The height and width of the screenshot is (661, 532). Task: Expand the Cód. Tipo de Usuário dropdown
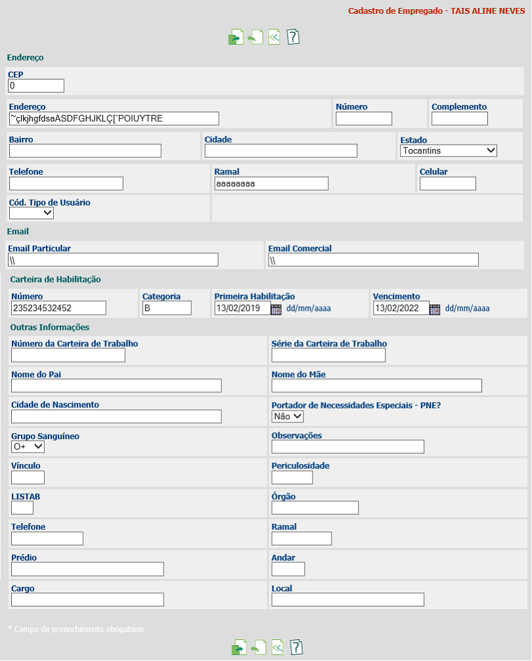32,213
